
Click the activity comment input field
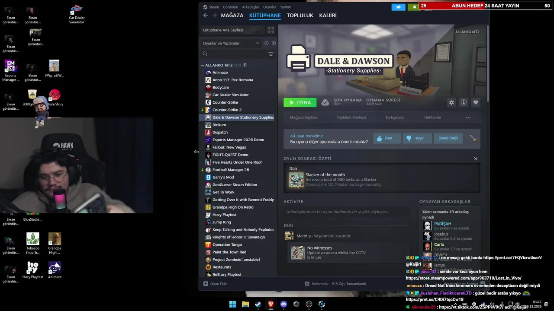347,212
